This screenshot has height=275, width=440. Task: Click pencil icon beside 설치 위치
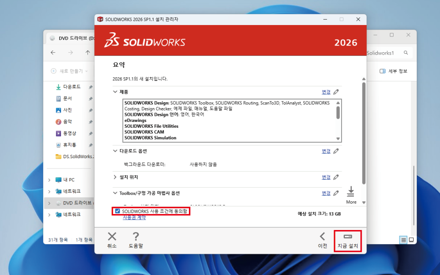(x=336, y=177)
